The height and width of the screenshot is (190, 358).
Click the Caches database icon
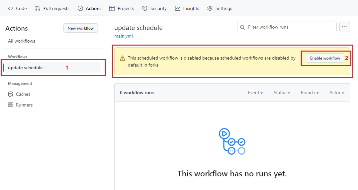(x=11, y=94)
